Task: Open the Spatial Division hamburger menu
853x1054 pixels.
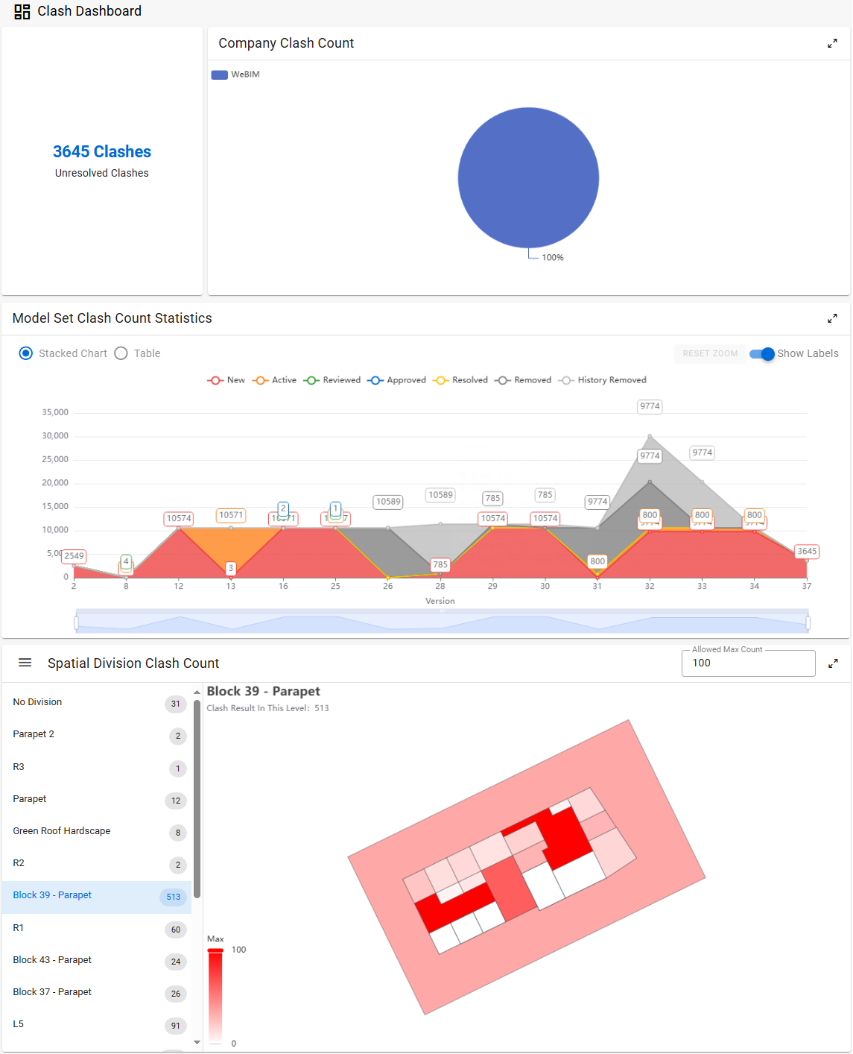Action: tap(25, 663)
